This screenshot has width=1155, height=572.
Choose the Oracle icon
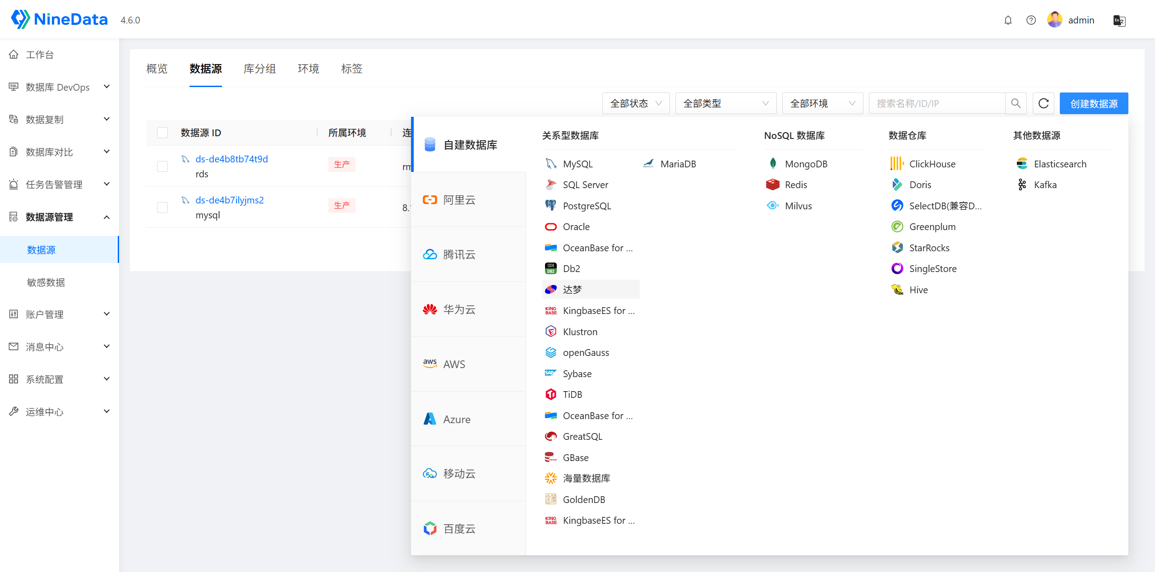[x=551, y=226]
